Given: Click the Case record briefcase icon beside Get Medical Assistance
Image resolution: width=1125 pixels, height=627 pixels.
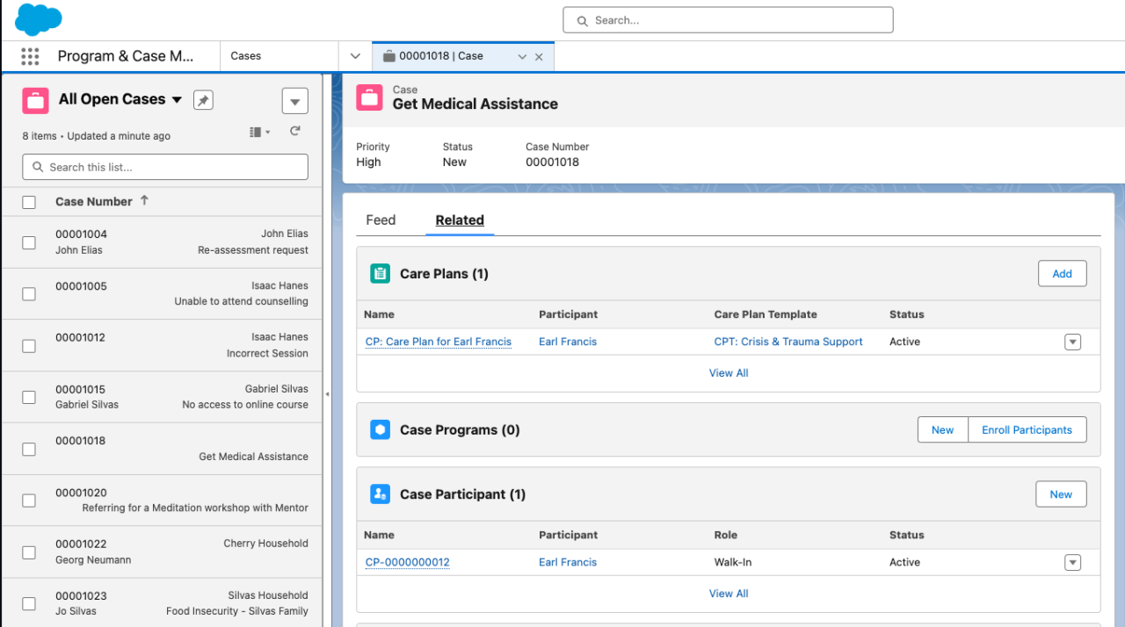Looking at the screenshot, I should [x=369, y=97].
